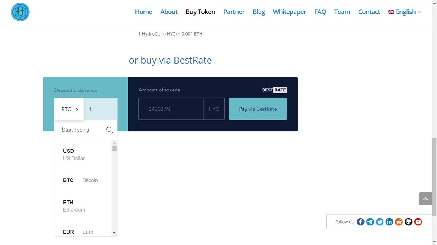Click the "Deposit's currency" label

point(76,90)
